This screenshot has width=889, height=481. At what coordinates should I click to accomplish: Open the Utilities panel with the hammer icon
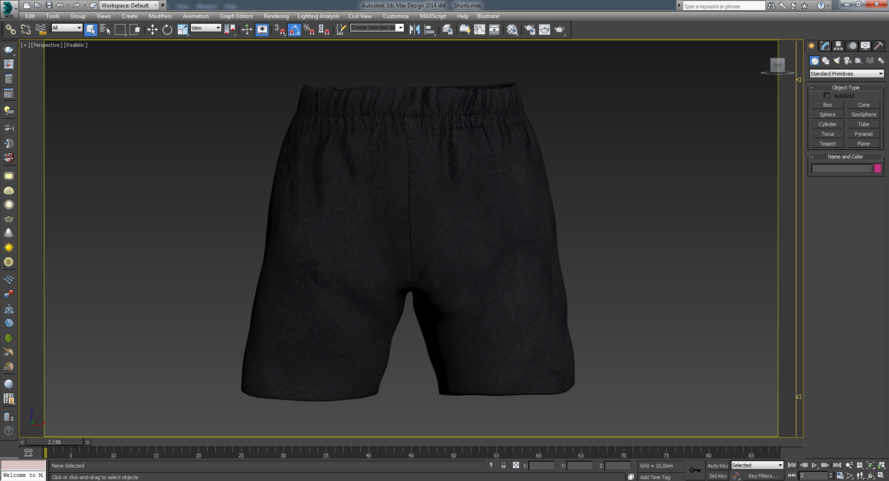[x=879, y=45]
